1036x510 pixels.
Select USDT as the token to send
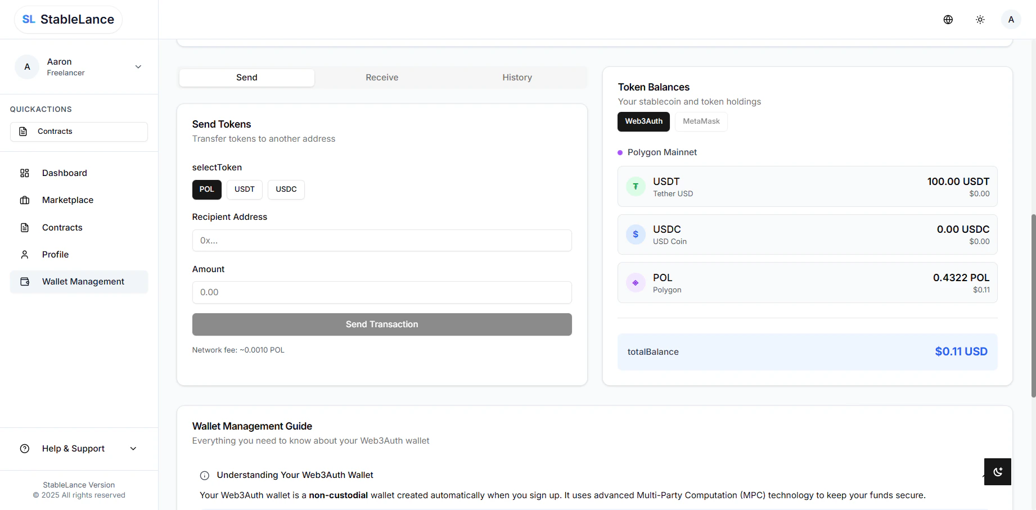pyautogui.click(x=244, y=189)
